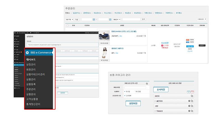This screenshot has width=213, height=127.
Task: Open small dropdown in shop settings form
Action: click(x=58, y=88)
